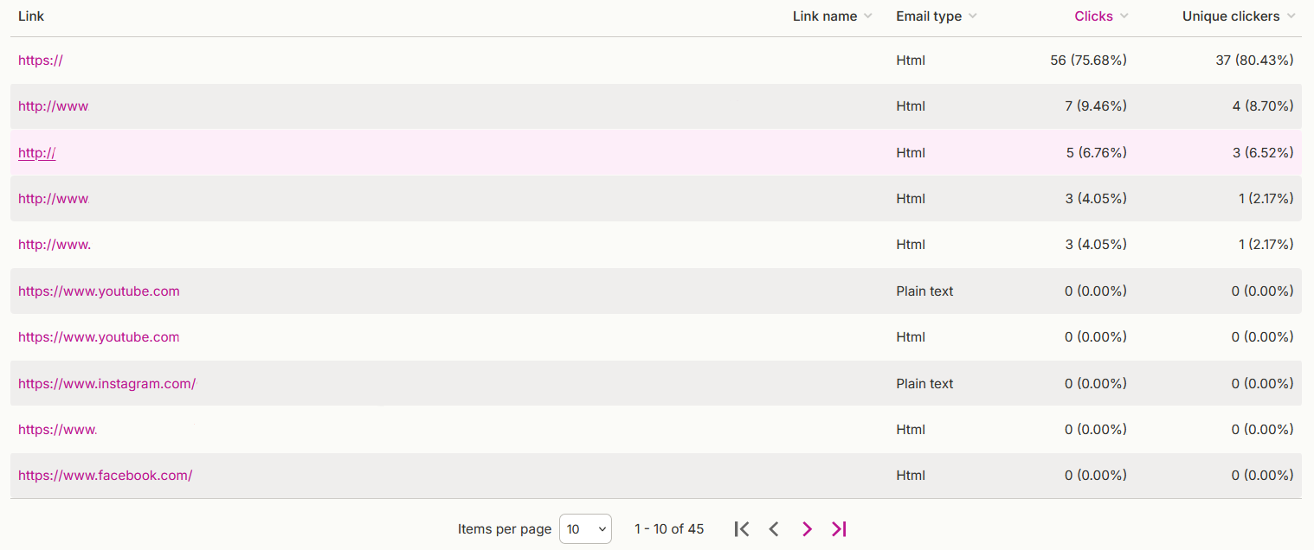Select the 5 (6.76%) clicks cell
Image resolution: width=1314 pixels, height=550 pixels.
pos(1096,153)
